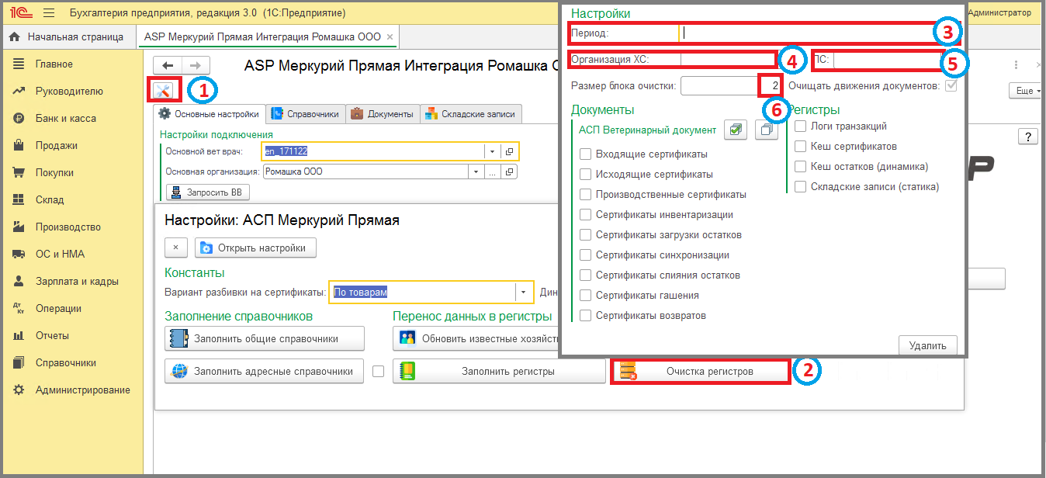Toggle Очищать движения документов checkbox
1046x478 pixels.
click(951, 85)
